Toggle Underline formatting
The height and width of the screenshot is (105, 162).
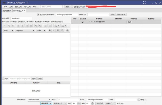click(58, 30)
